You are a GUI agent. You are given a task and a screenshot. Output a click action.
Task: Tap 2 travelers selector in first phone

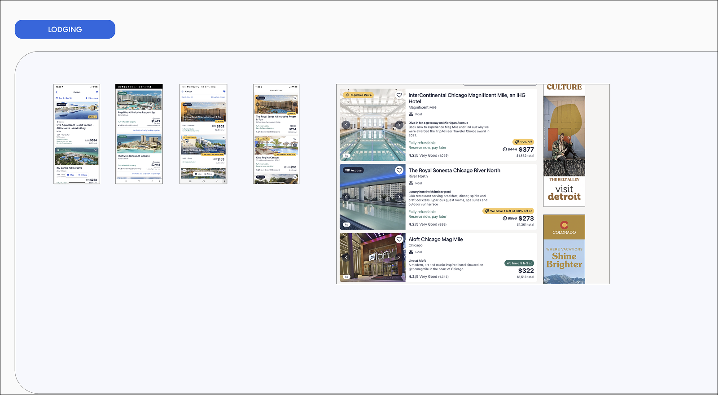(x=92, y=98)
